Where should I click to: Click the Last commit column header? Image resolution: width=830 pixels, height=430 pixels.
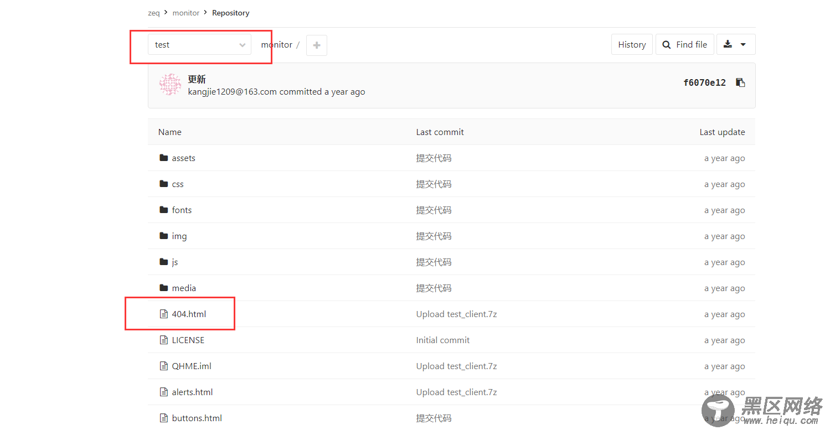(x=440, y=132)
